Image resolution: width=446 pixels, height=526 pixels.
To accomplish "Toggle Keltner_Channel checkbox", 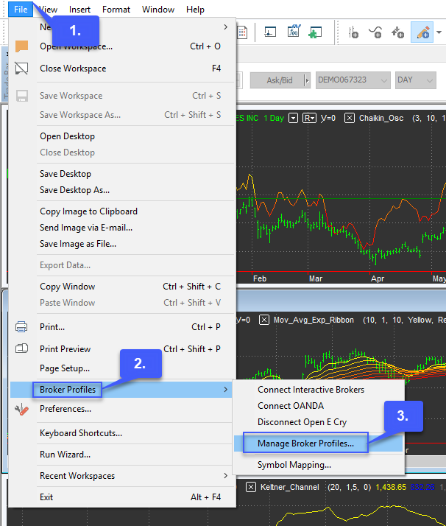I will 251,488.
